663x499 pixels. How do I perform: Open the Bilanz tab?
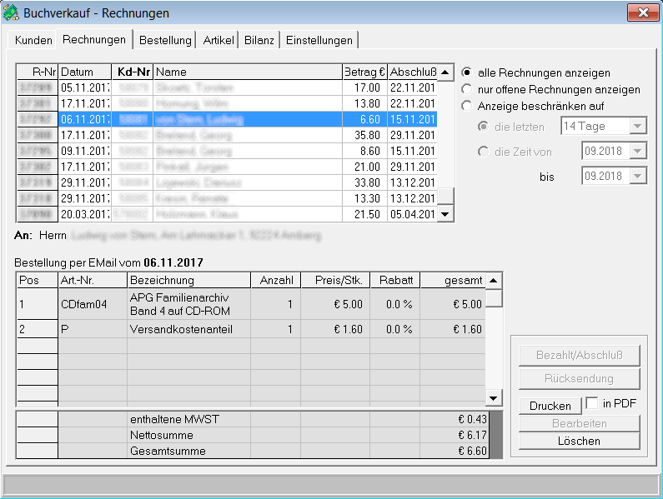coord(259,40)
